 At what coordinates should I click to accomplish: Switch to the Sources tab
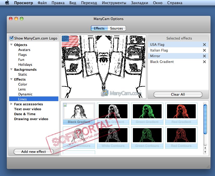point(116,28)
